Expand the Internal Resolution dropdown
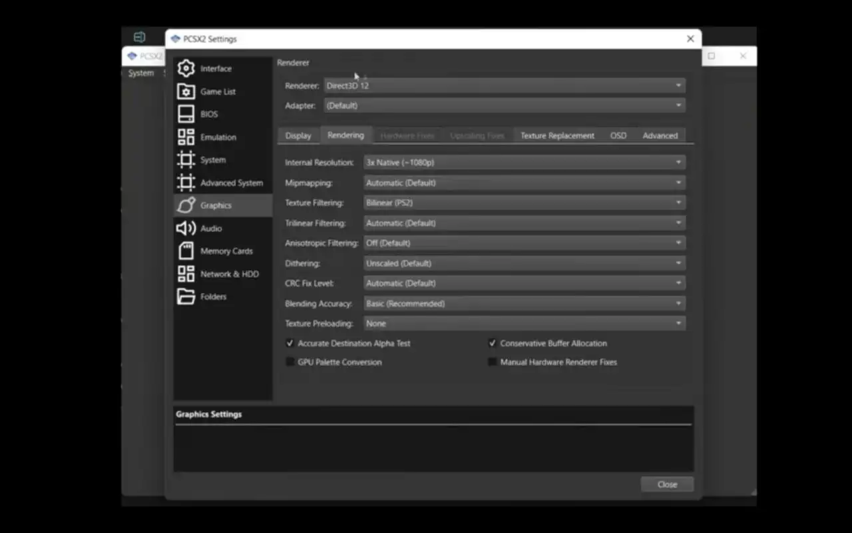Viewport: 852px width, 533px height. pyautogui.click(x=525, y=162)
